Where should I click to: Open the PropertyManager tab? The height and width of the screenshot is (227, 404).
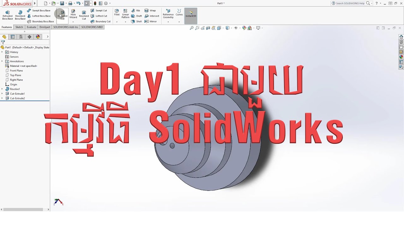[x=13, y=37]
